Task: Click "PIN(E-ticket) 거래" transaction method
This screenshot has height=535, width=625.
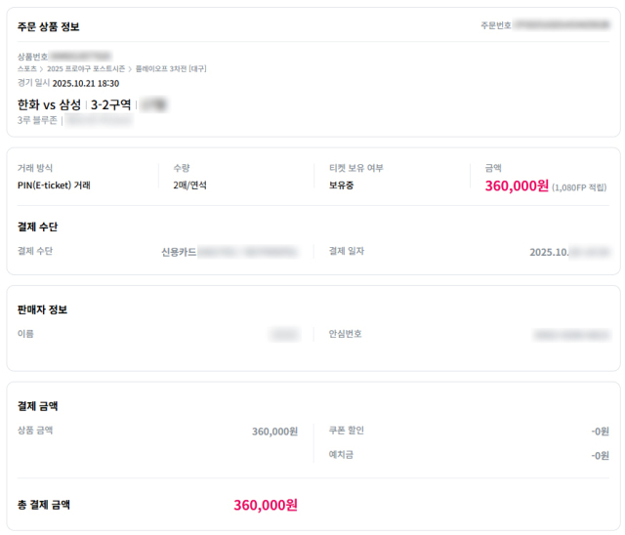Action: pos(54,185)
